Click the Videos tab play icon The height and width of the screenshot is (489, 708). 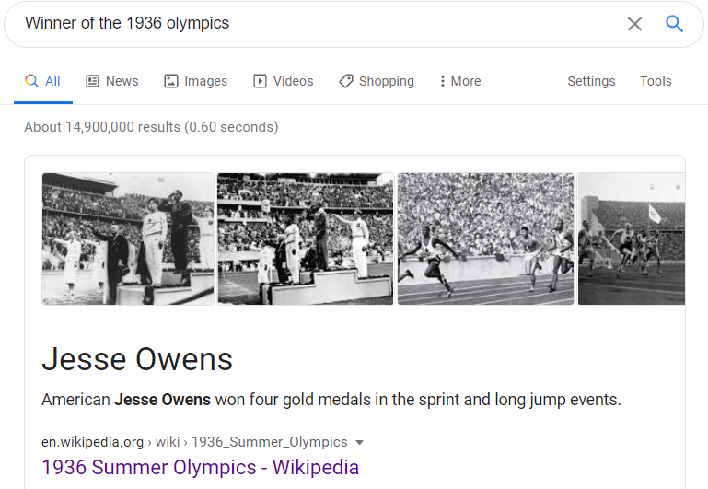(x=260, y=81)
